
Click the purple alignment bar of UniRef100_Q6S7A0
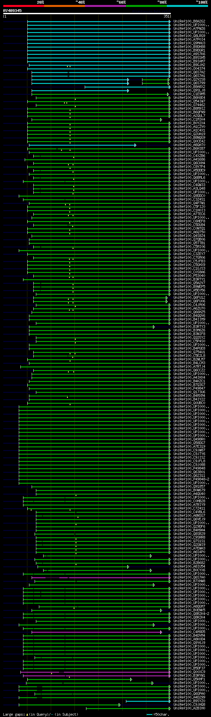[101, 578]
